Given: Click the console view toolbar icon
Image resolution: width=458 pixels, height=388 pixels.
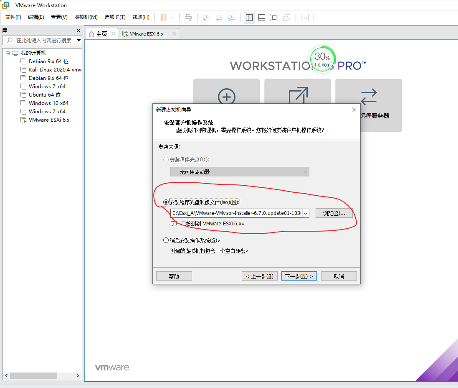Looking at the screenshot, I should pos(305,18).
